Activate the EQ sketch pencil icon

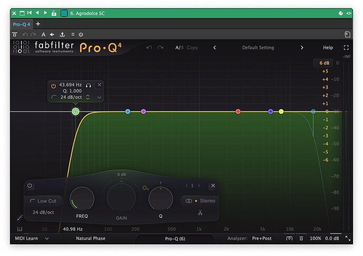pyautogui.click(x=20, y=218)
